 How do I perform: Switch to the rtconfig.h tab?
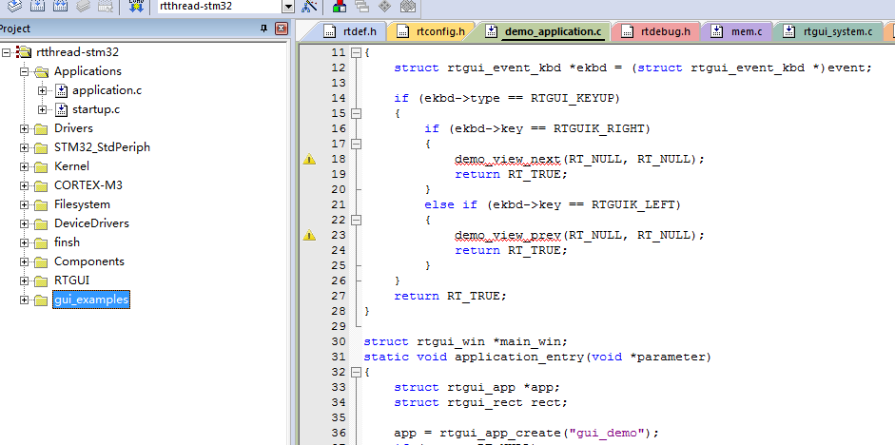tap(430, 31)
